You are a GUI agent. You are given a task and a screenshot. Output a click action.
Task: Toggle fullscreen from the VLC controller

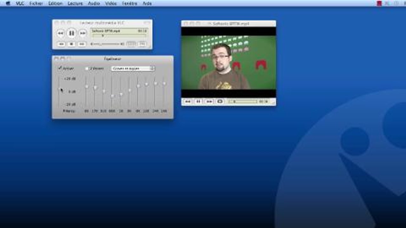tap(142, 44)
